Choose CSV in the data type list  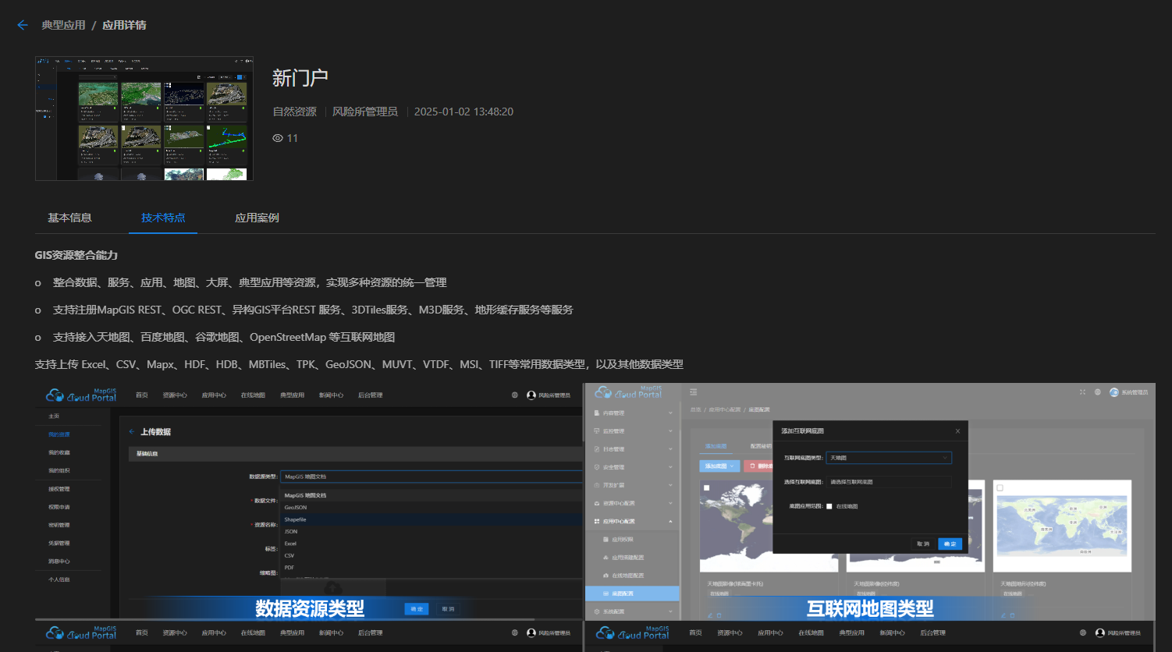[289, 555]
